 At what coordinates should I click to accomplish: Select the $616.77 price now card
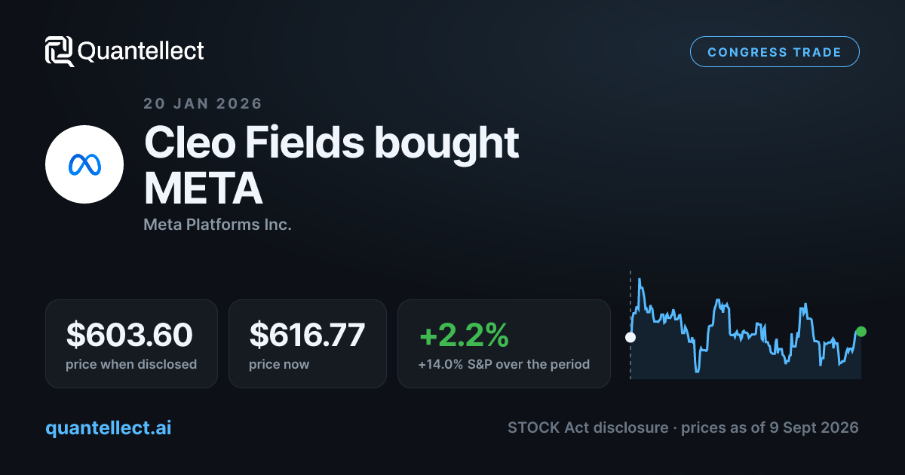[x=308, y=344]
